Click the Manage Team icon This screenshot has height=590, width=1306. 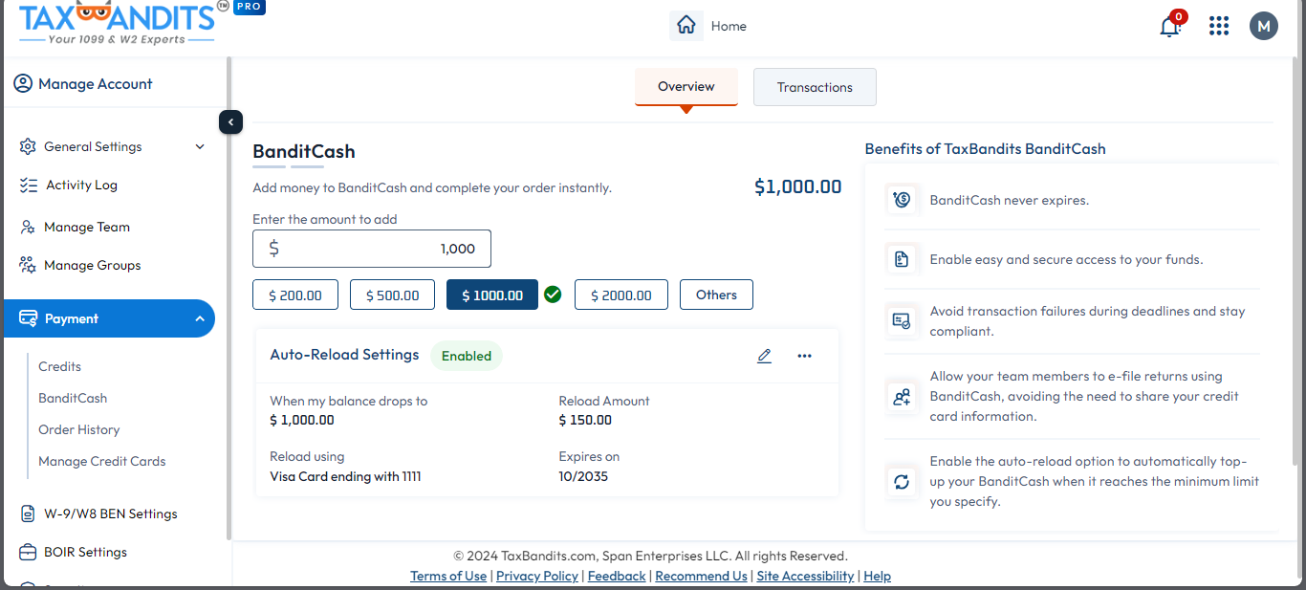pyautogui.click(x=29, y=228)
